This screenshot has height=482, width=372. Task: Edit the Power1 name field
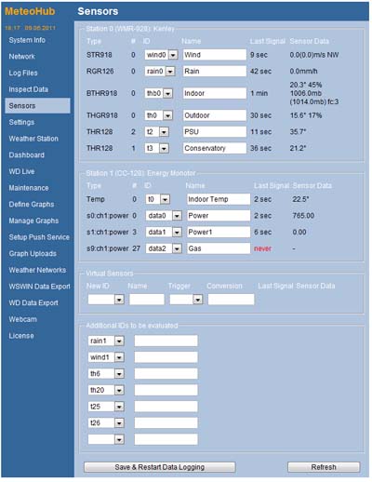(x=219, y=233)
